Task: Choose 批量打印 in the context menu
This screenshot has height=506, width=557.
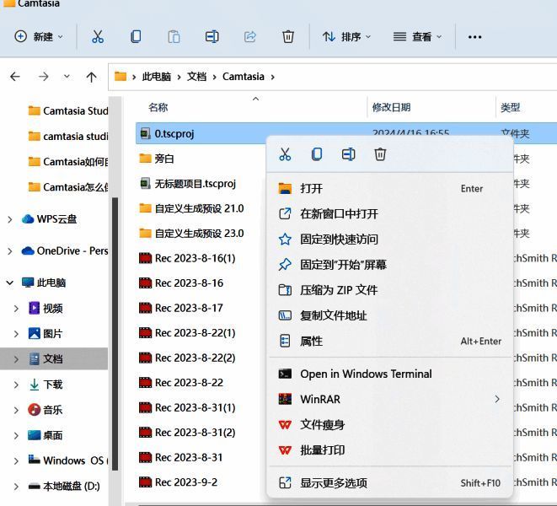Action: [x=389, y=450]
